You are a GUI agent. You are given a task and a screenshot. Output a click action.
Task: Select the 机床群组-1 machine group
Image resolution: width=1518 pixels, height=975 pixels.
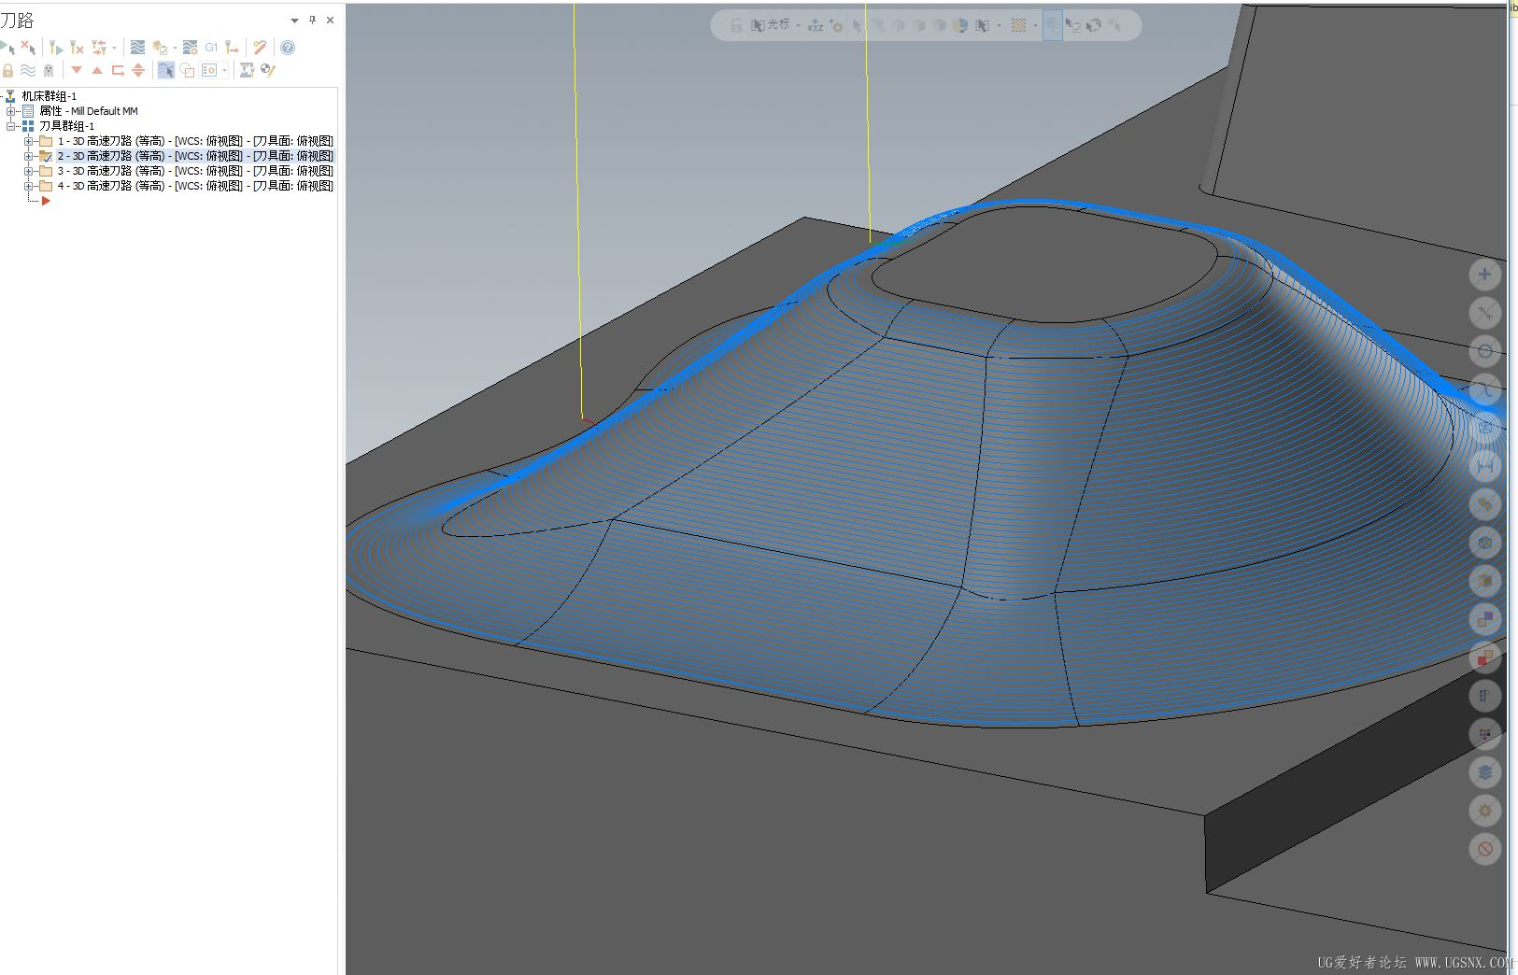49,96
